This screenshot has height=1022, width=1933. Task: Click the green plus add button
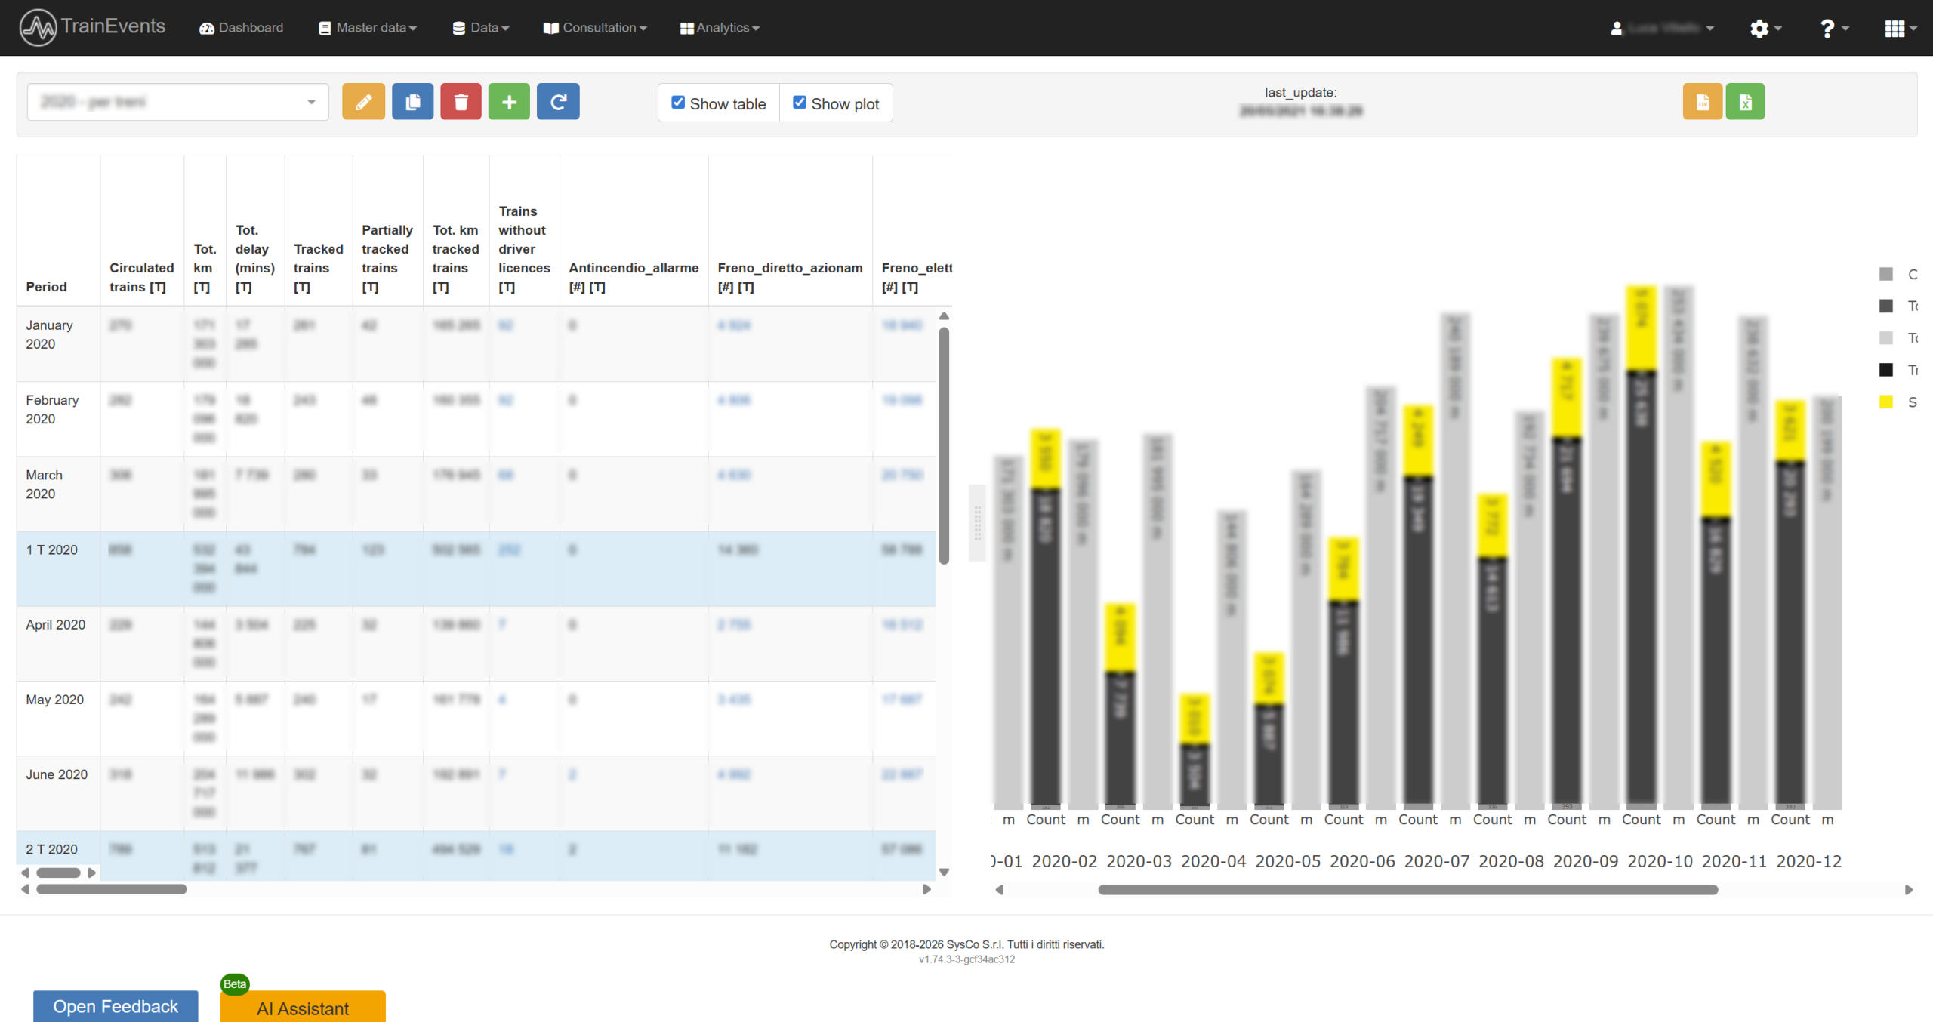coord(509,102)
